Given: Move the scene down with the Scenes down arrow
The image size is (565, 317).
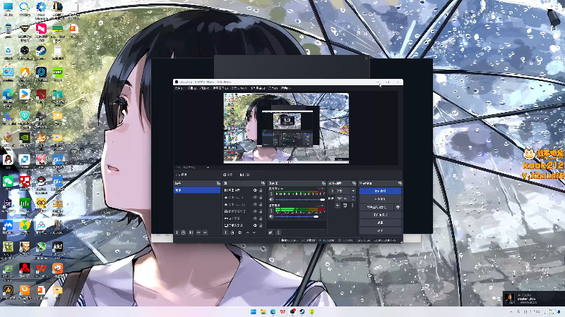Looking at the screenshot, I should click(205, 232).
